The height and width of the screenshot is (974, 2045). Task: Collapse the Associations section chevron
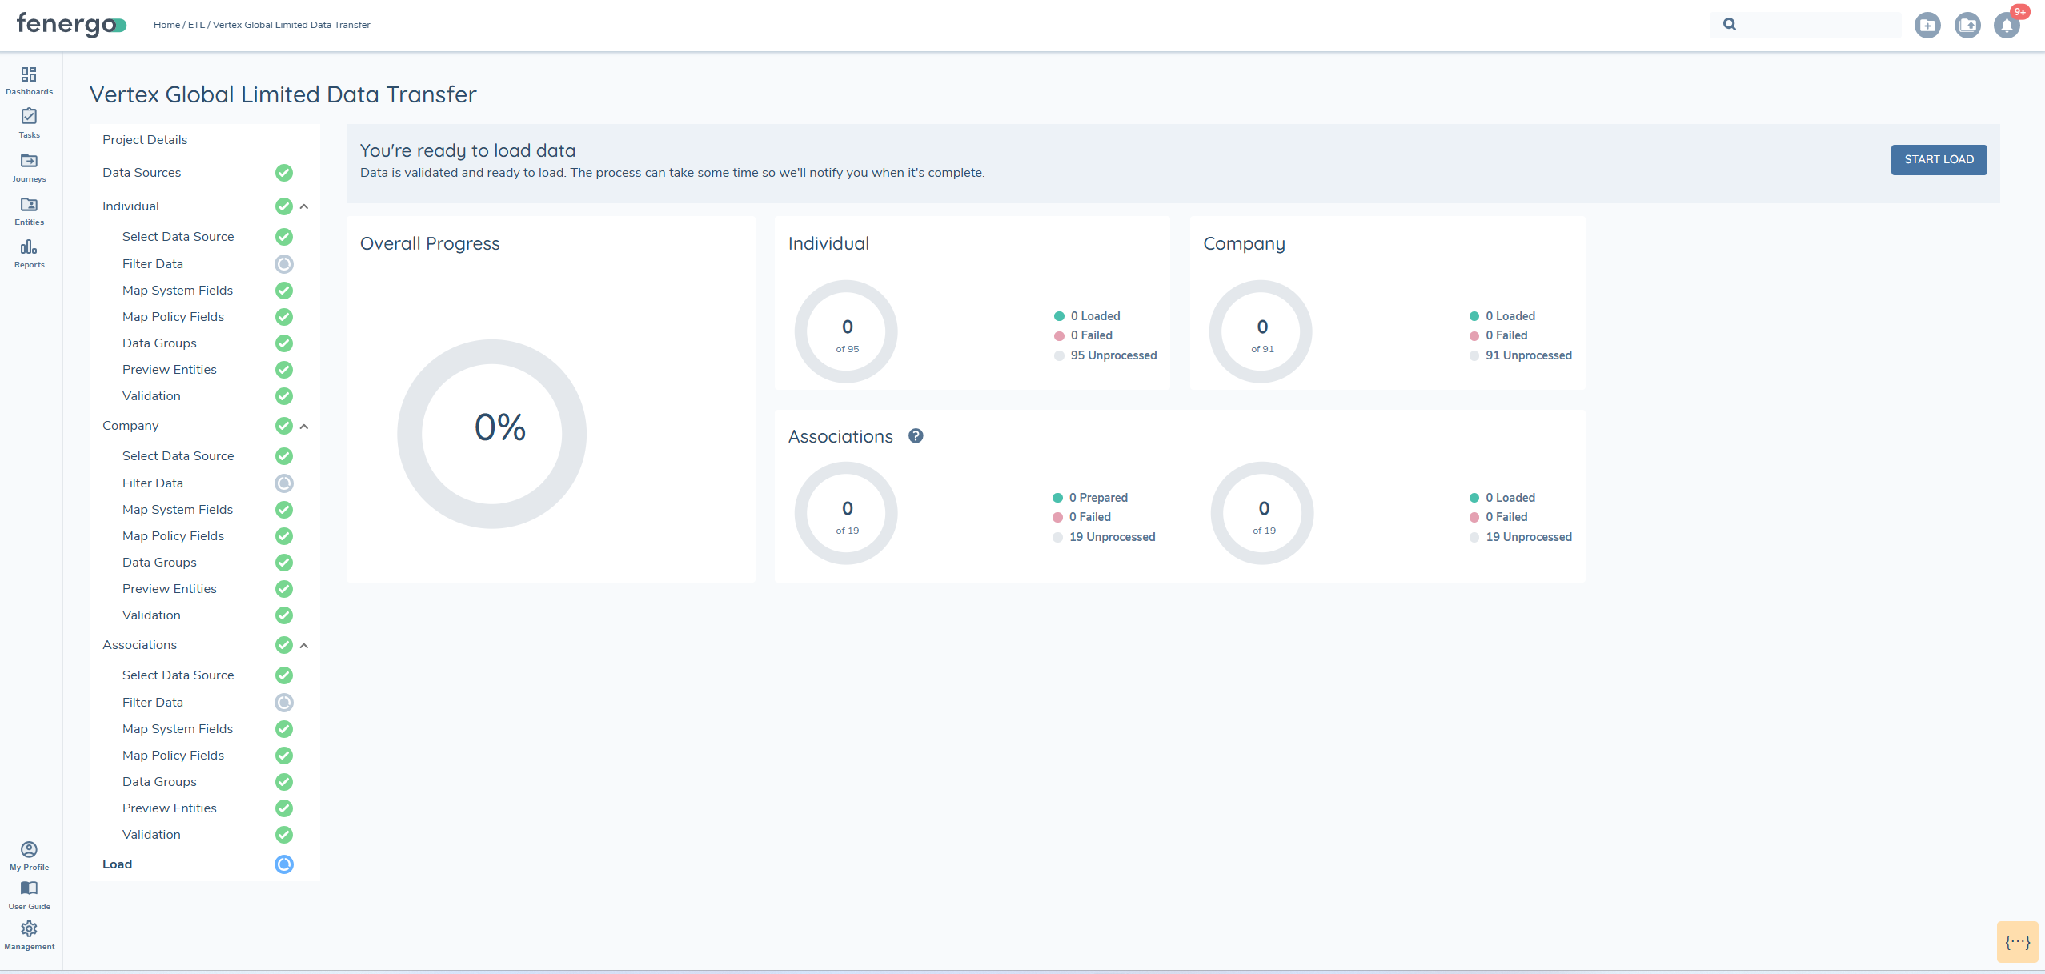point(304,646)
